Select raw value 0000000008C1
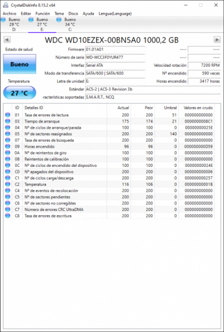The height and width of the screenshot is (332, 224). [x=198, y=122]
